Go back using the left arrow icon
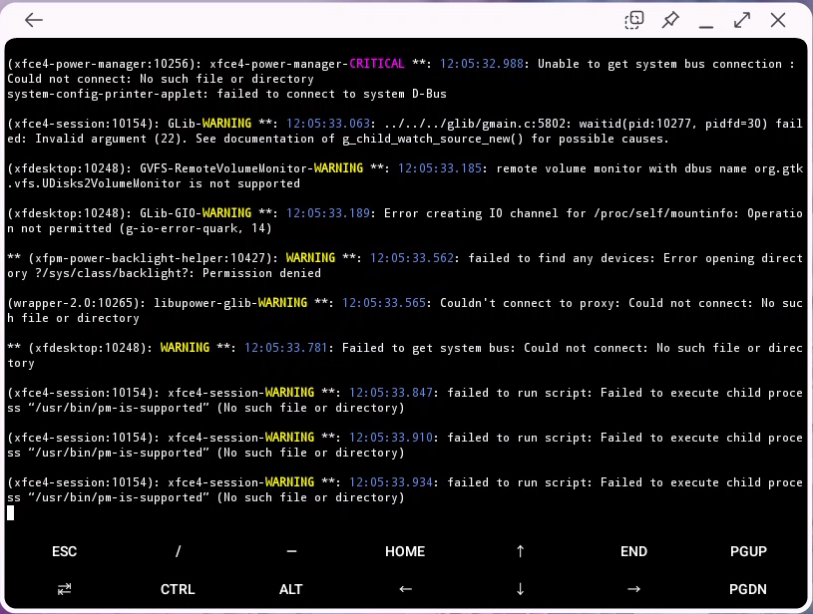 [x=34, y=20]
